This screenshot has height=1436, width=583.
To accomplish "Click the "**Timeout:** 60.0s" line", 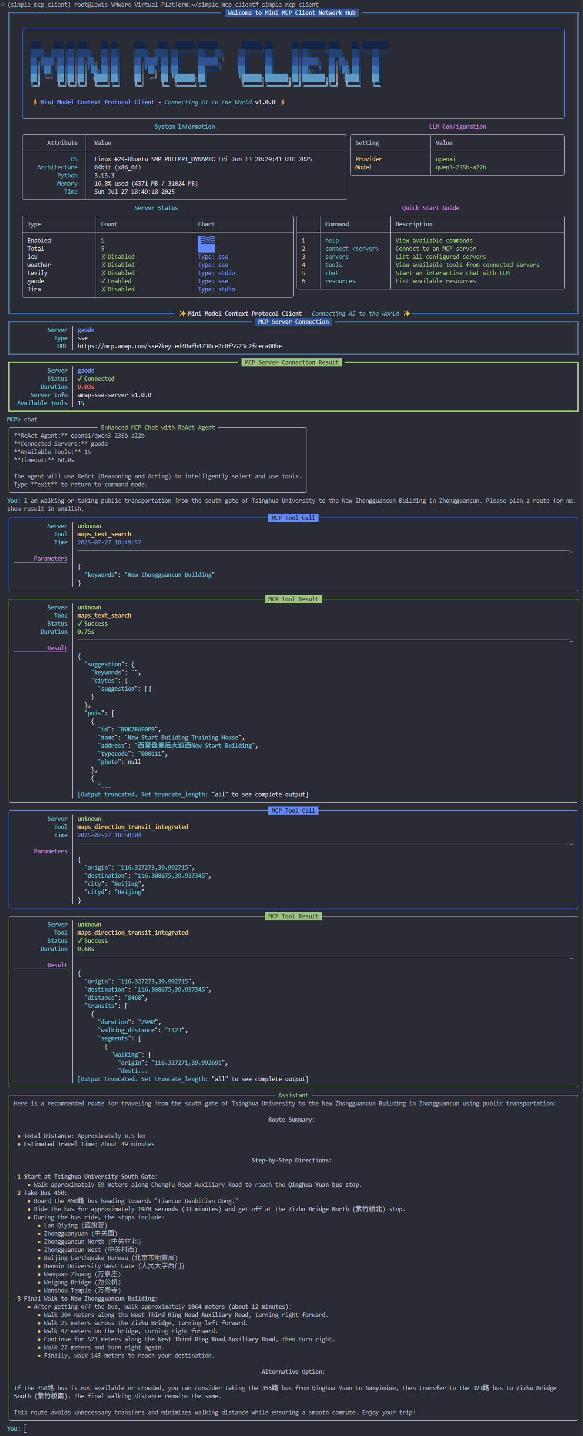I will pyautogui.click(x=44, y=460).
